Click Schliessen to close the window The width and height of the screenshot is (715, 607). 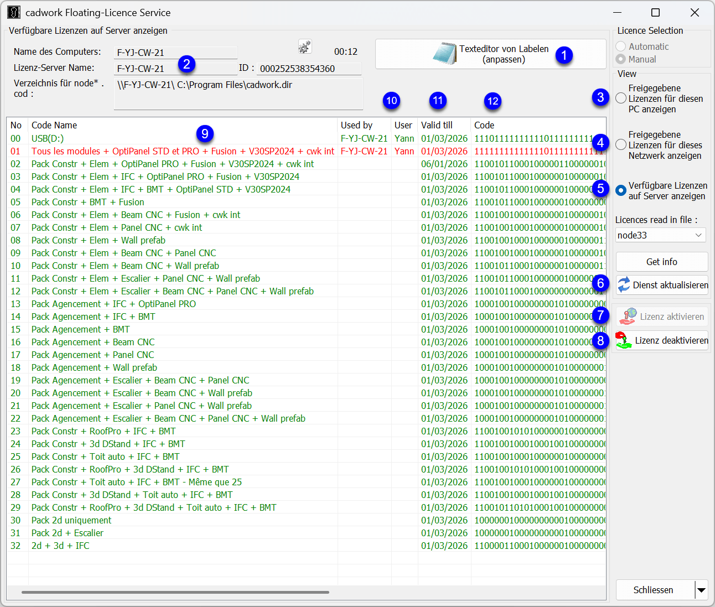(x=655, y=590)
